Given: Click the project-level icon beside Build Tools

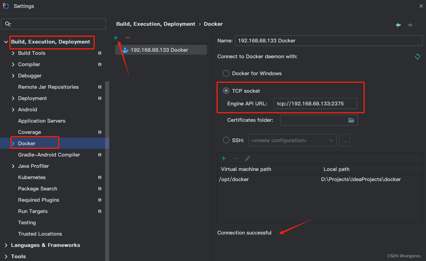Looking at the screenshot, I should click(100, 53).
